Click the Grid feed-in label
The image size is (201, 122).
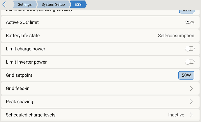[18, 89]
